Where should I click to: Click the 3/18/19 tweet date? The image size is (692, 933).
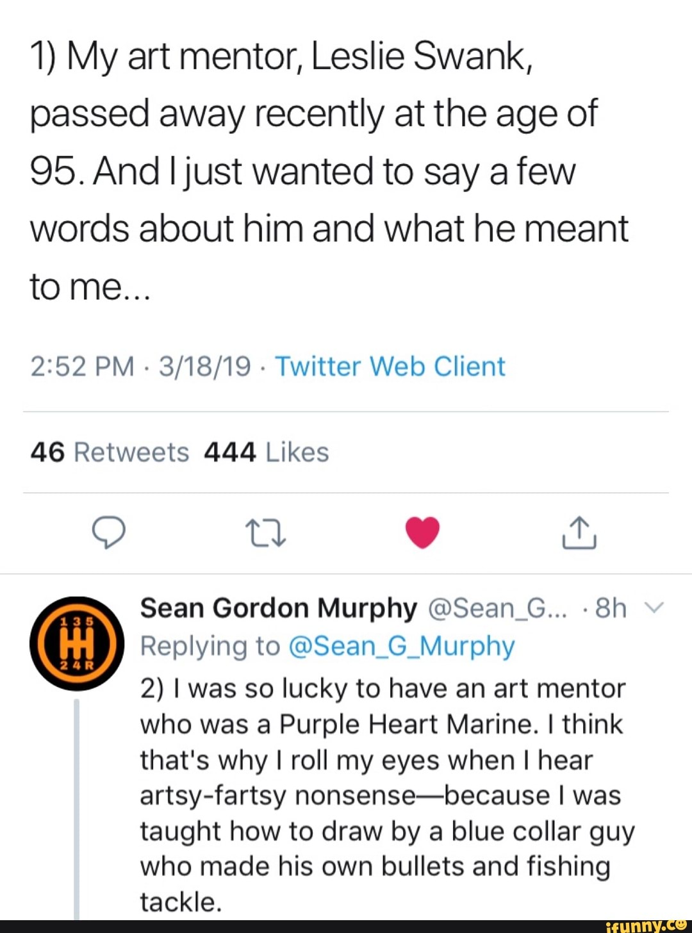204,367
